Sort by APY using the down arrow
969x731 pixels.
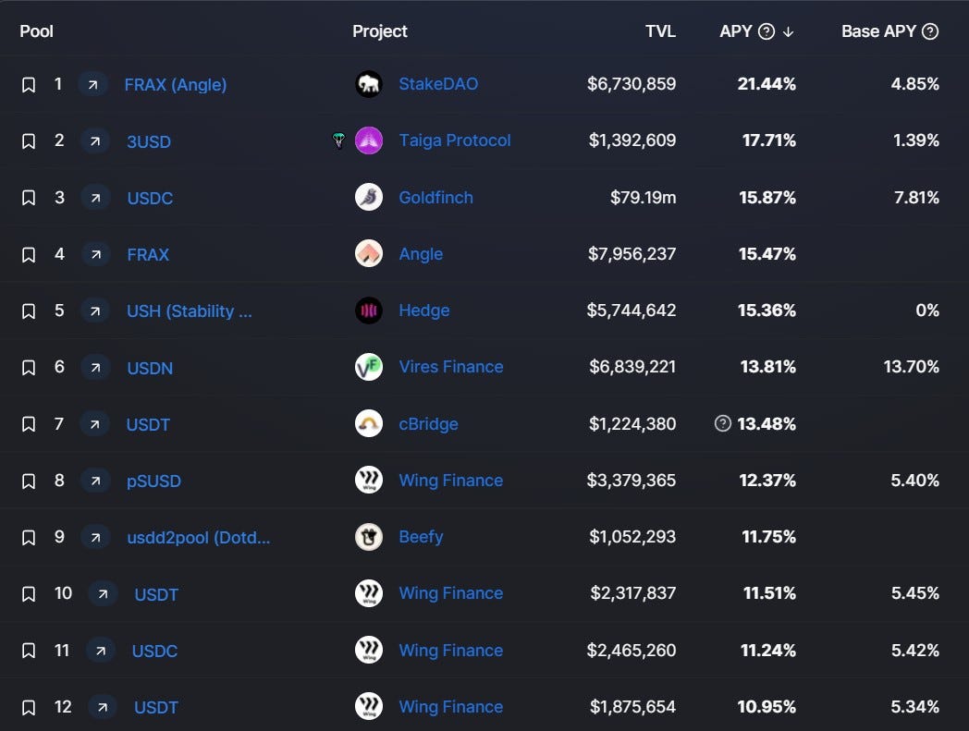point(789,31)
